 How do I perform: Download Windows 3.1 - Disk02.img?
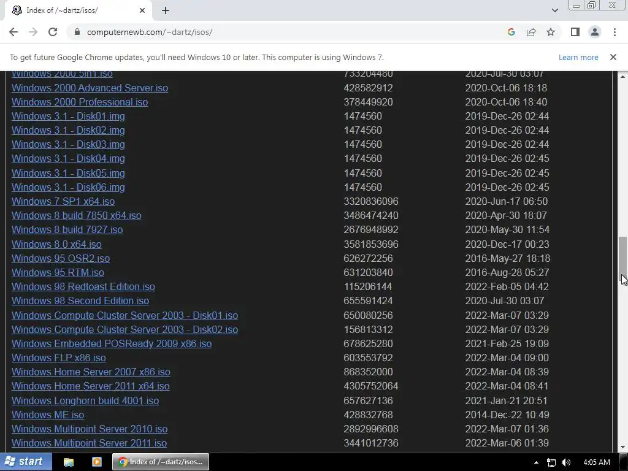point(68,130)
